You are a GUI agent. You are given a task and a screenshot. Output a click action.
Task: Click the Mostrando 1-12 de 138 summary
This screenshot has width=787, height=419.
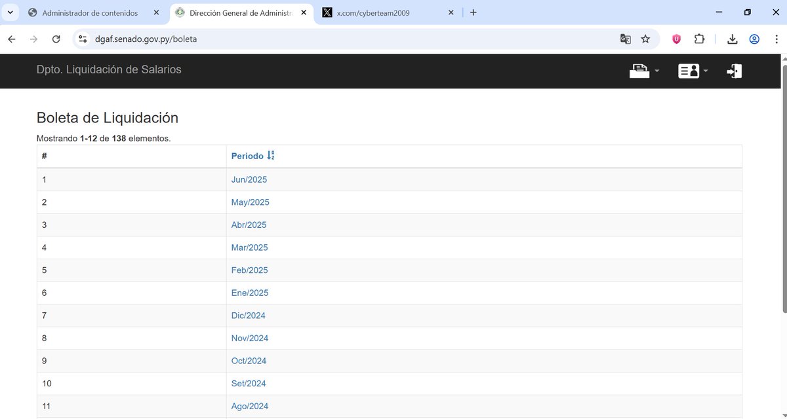click(104, 139)
